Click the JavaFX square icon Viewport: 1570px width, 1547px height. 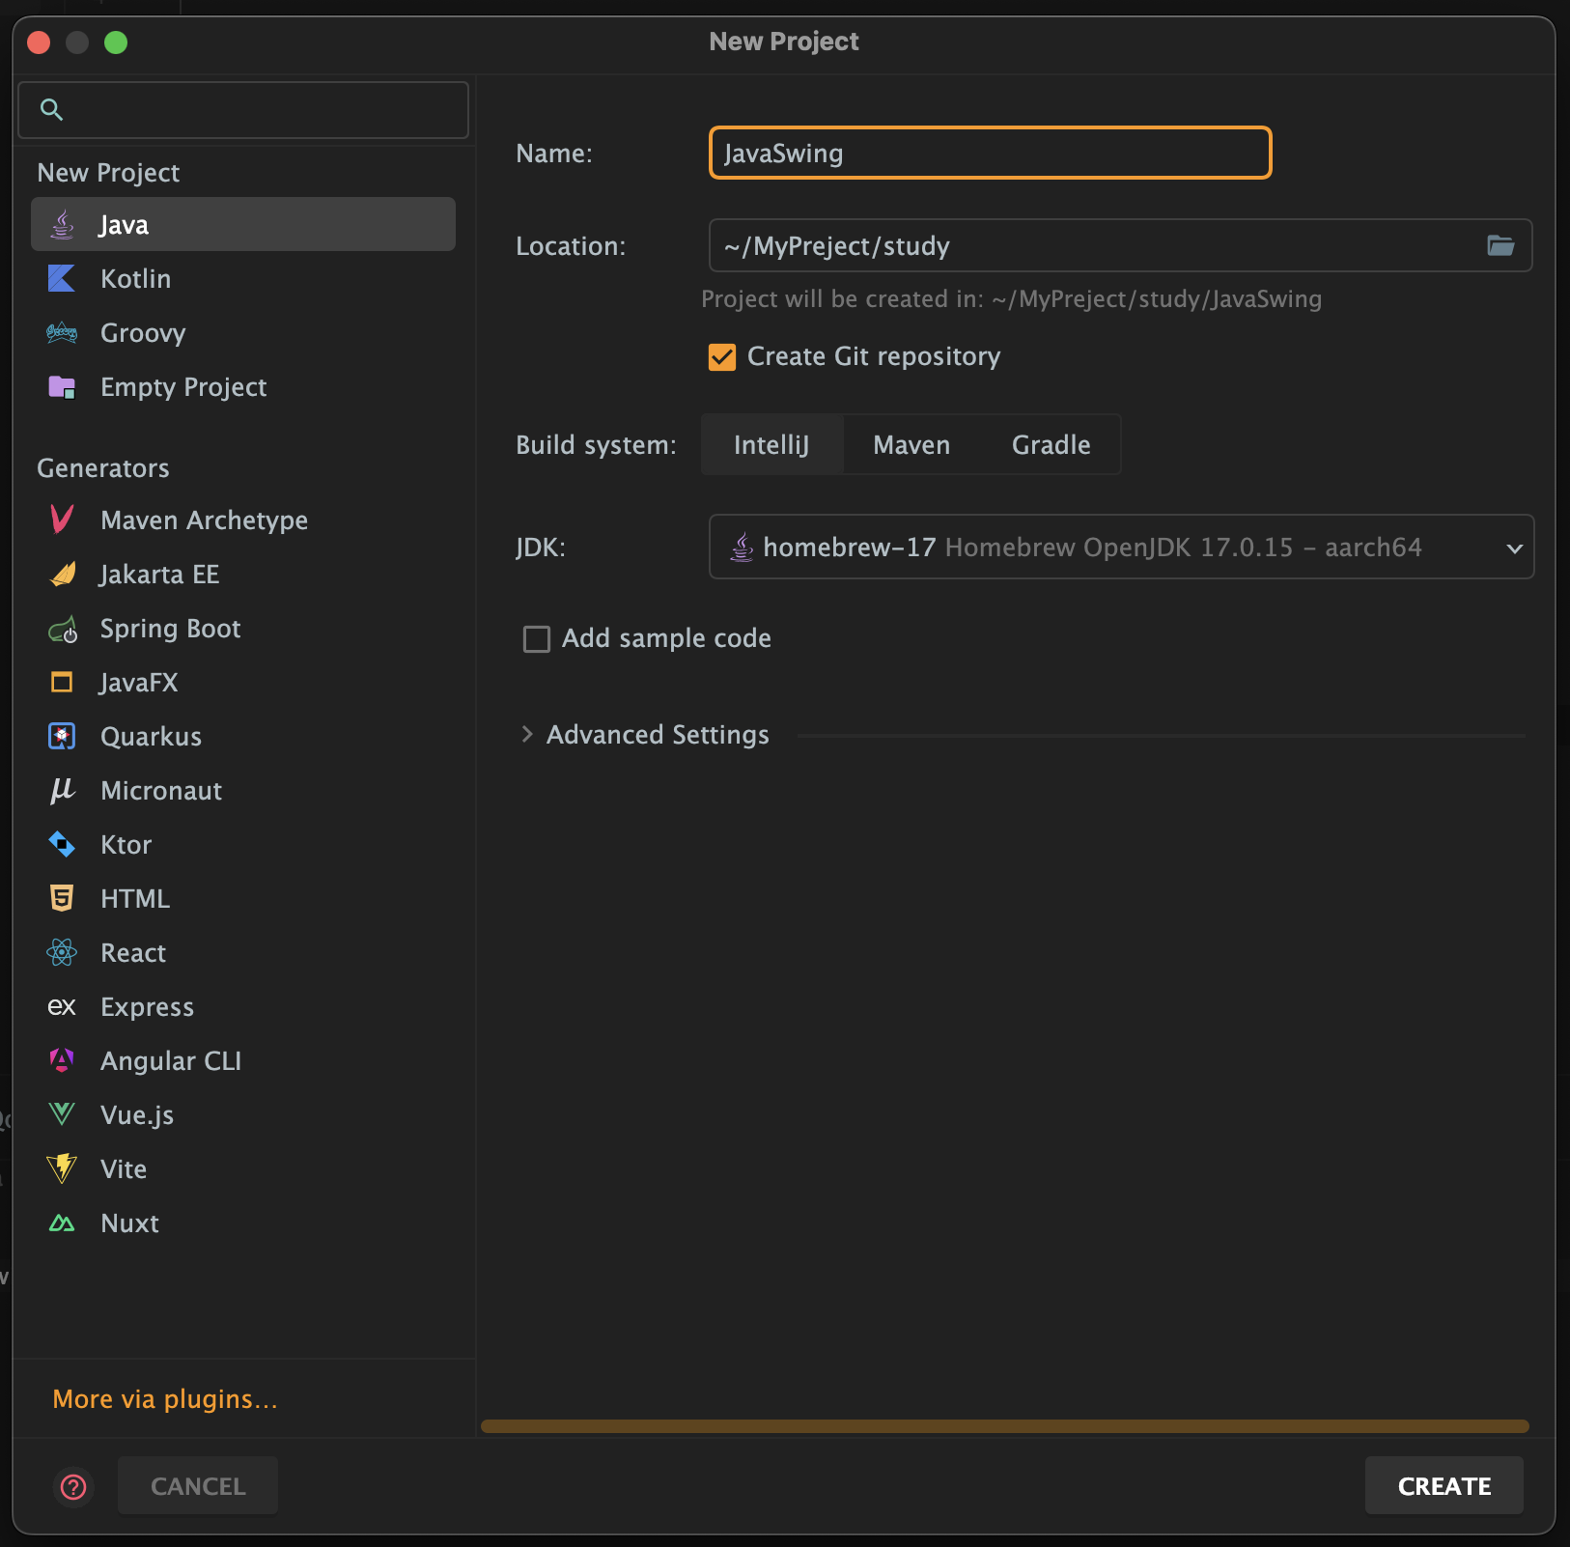[x=62, y=683]
